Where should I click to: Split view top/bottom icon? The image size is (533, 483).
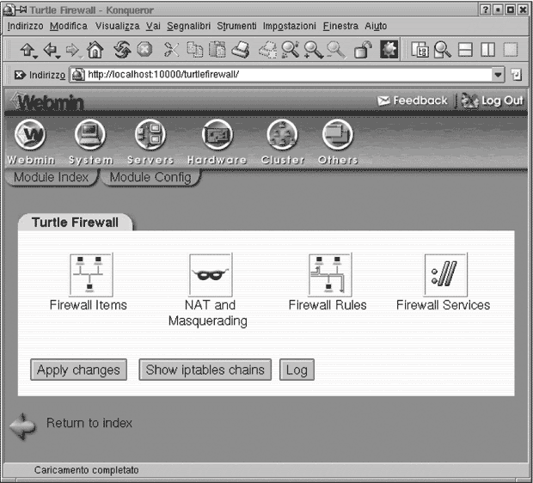click(465, 50)
